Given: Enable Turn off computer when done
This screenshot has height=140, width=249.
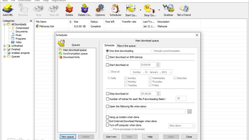Looking at the screenshot, I should [107, 125].
